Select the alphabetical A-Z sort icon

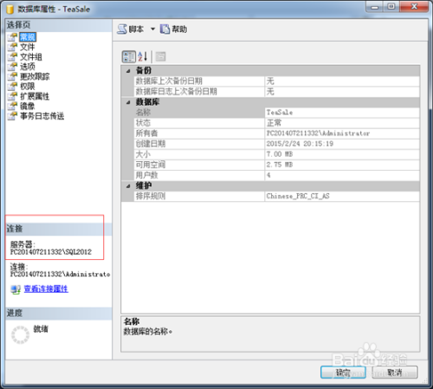click(143, 56)
